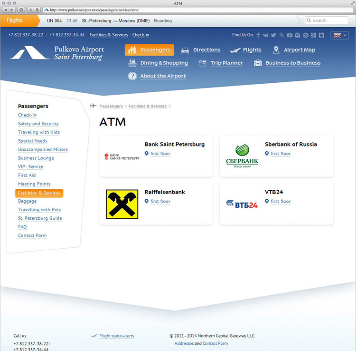This screenshot has height=351, width=356.
Task: Open the Dining & Shopping menu item
Action: (164, 63)
